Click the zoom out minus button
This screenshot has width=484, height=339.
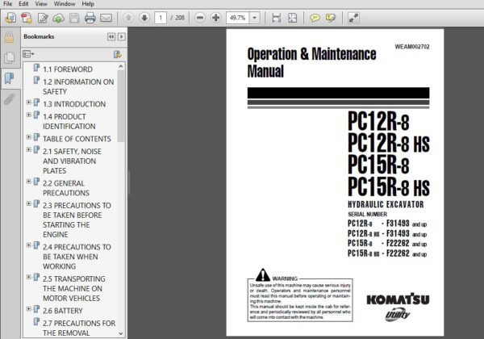point(200,18)
